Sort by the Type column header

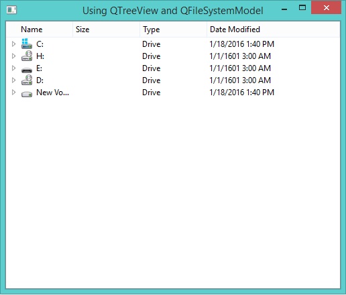(174, 29)
